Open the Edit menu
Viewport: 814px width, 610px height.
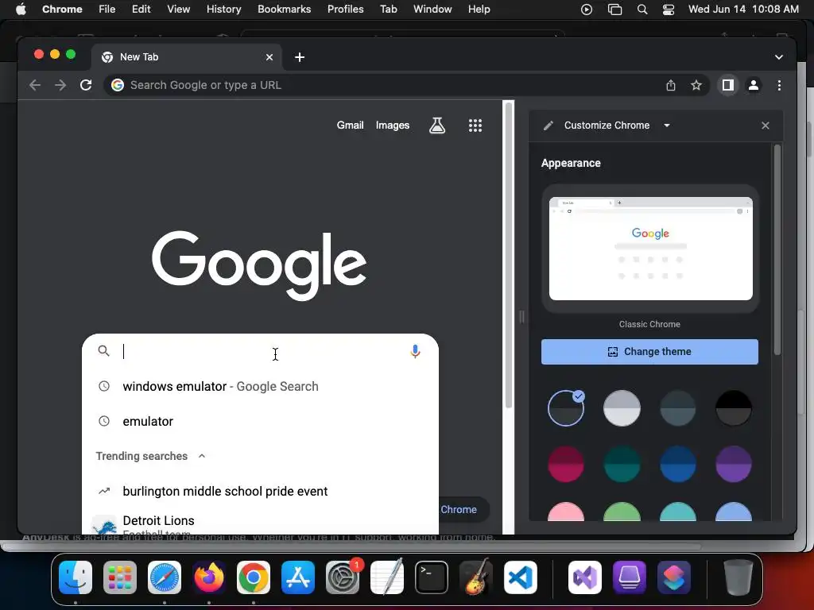click(141, 10)
